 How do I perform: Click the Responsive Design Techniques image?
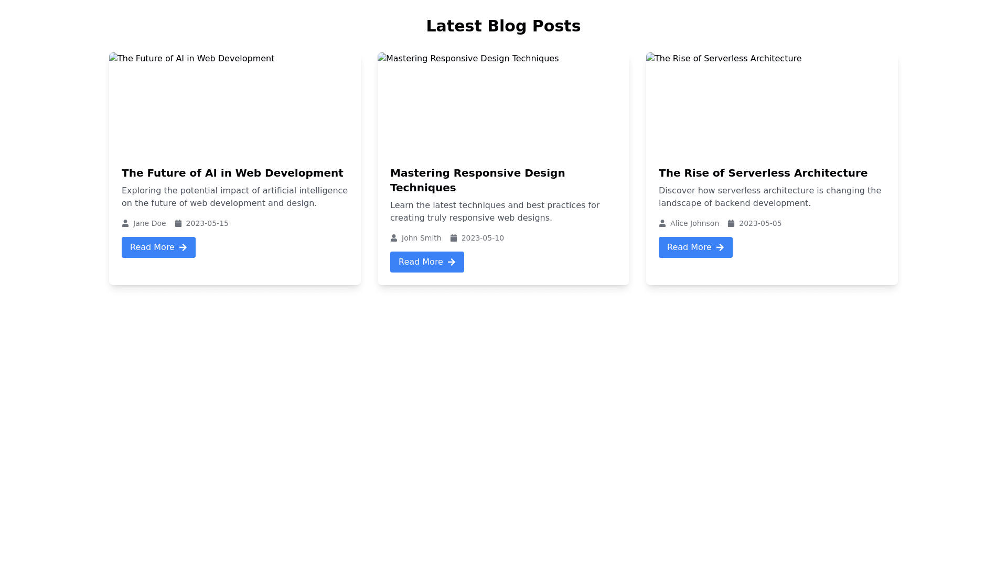503,103
